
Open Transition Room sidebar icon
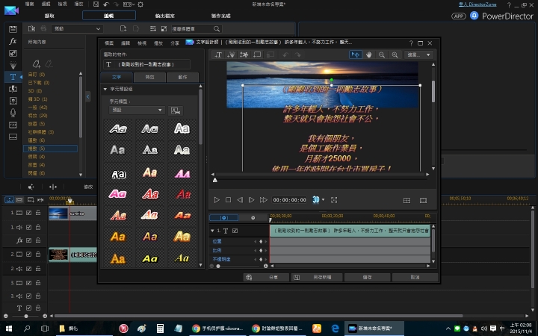tap(13, 89)
